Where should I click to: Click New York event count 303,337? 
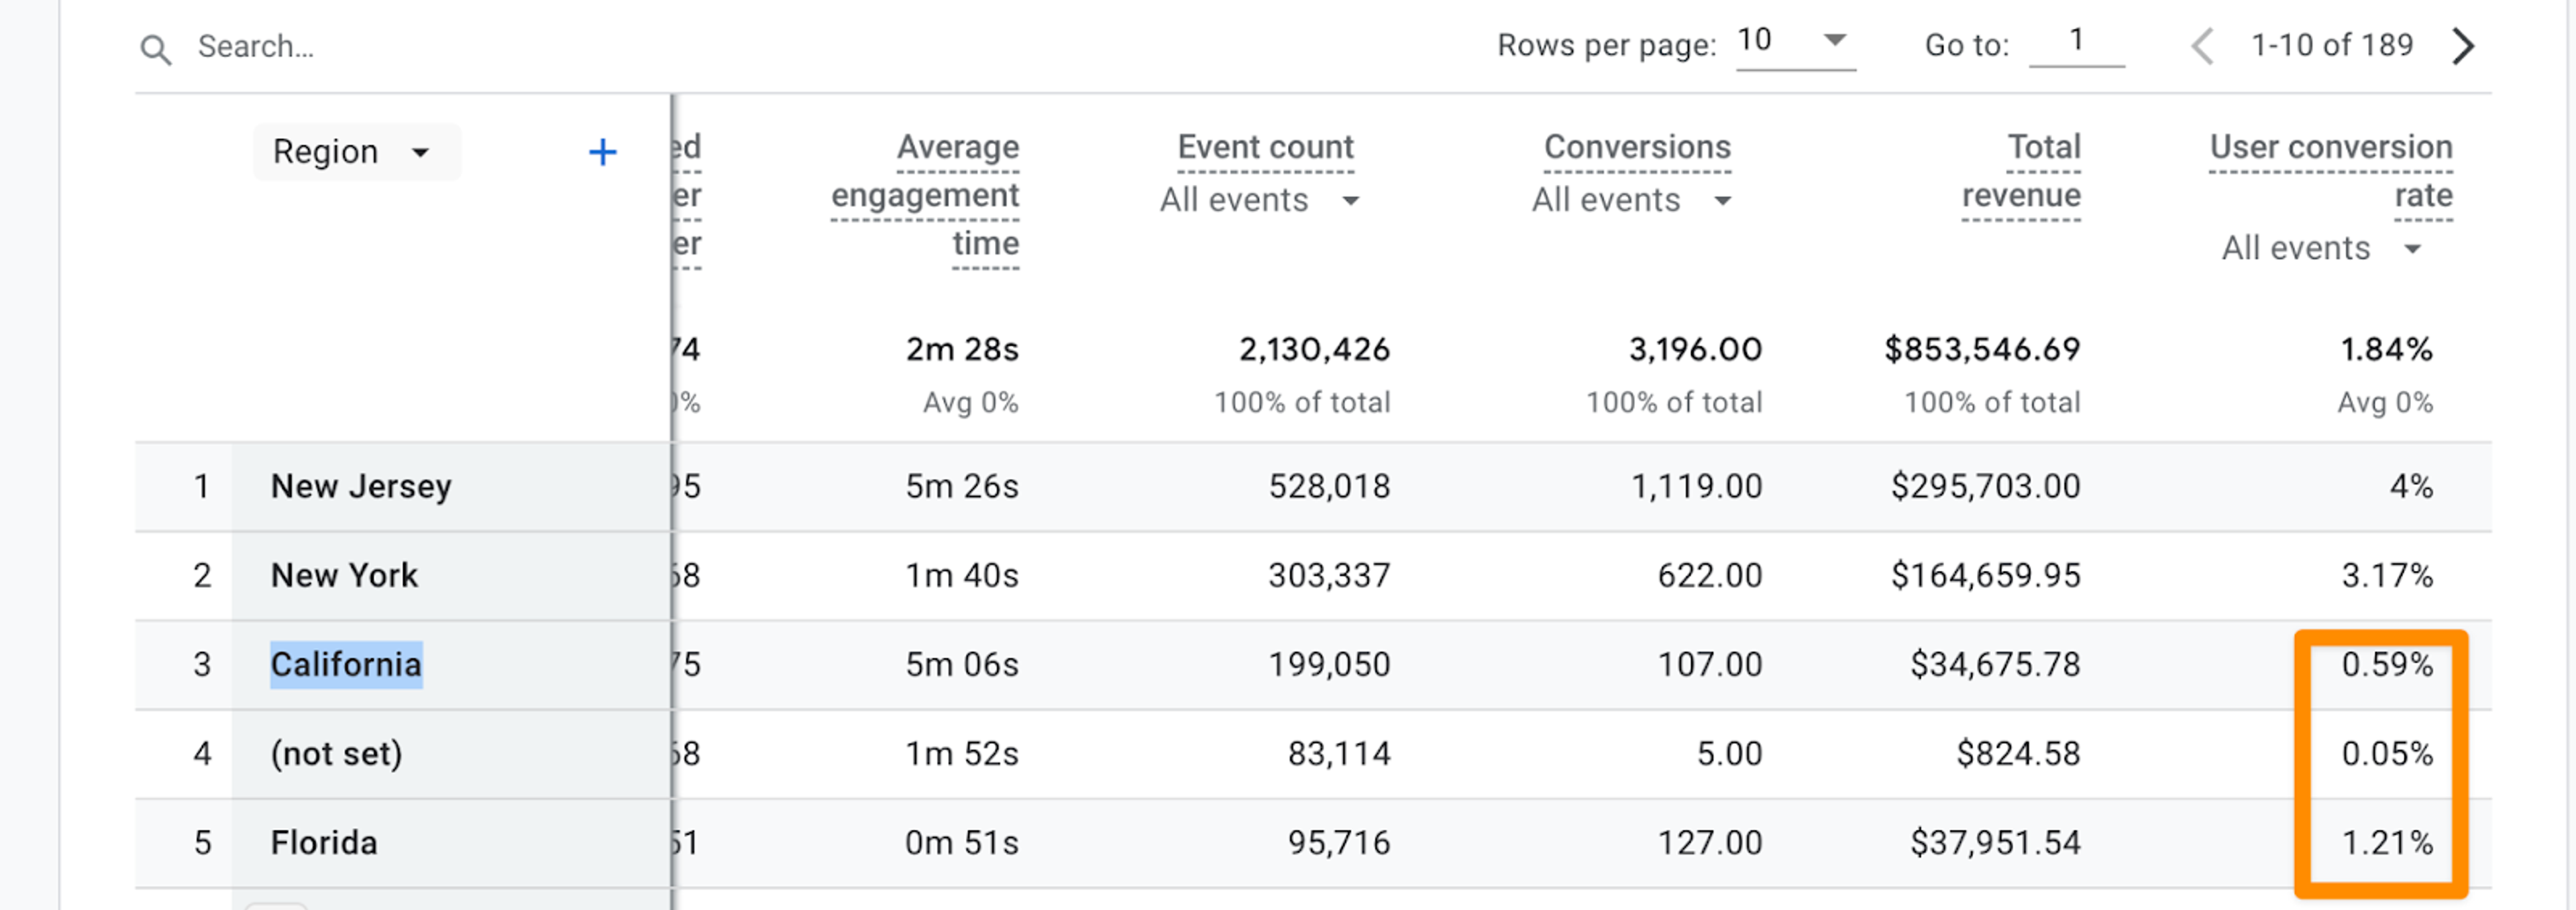pyautogui.click(x=1329, y=576)
